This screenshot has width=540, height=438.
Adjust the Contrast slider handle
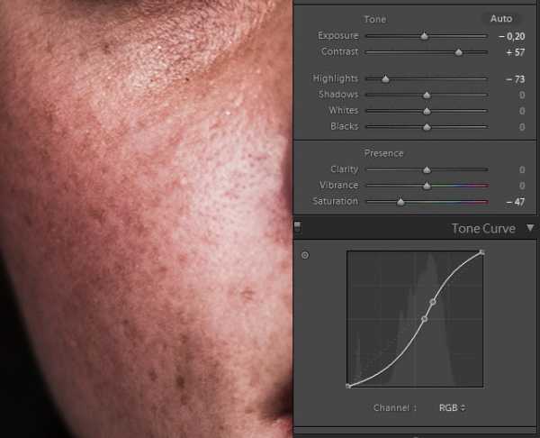(x=458, y=52)
